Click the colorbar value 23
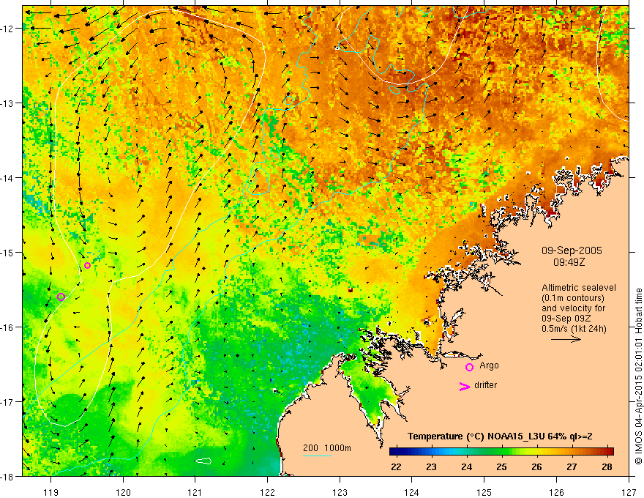Screen dimensions: 644x498 [431, 467]
